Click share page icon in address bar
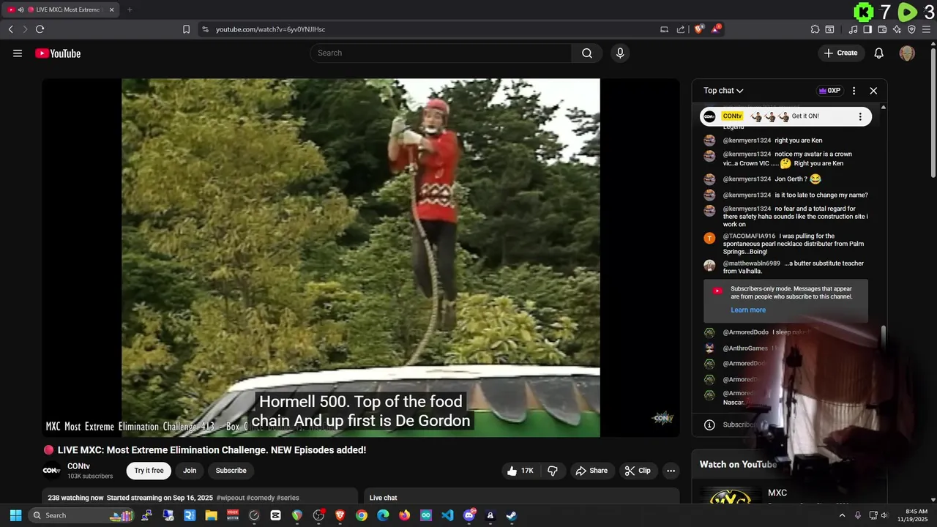Viewport: 937px width, 527px height. (x=681, y=29)
